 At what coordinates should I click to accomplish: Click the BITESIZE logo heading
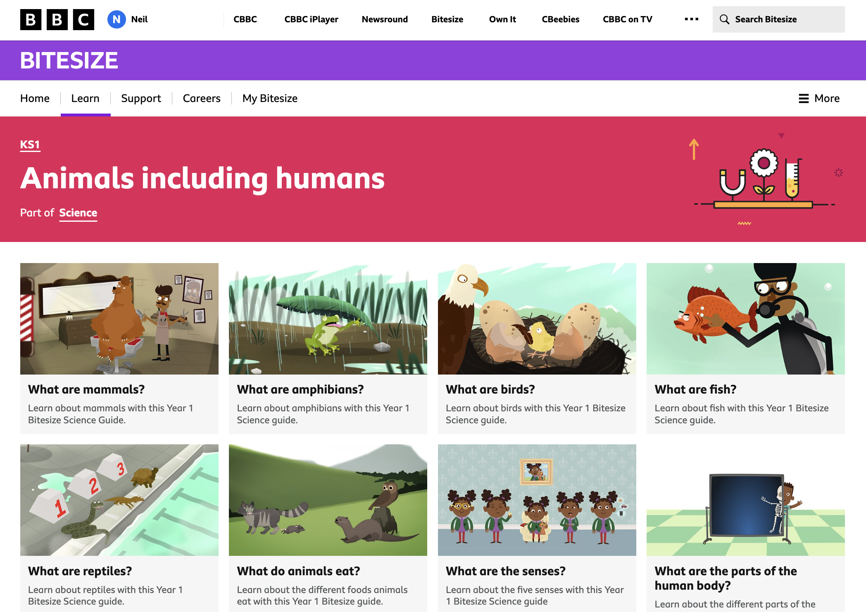click(69, 60)
